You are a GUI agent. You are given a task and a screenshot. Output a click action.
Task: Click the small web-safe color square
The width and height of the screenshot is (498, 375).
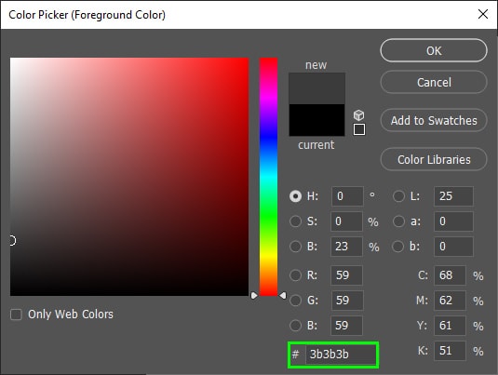pyautogui.click(x=359, y=129)
